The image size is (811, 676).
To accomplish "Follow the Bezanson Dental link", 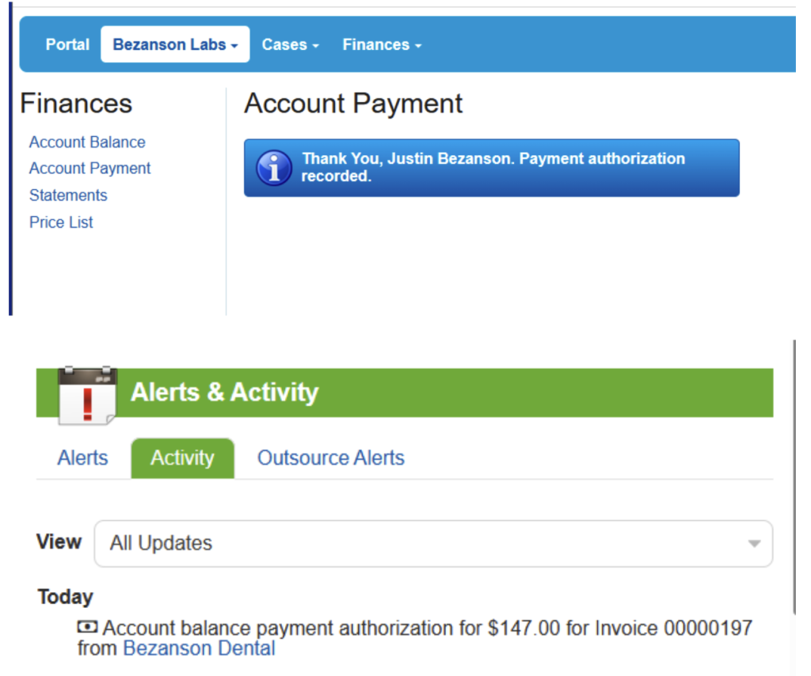I will [199, 649].
